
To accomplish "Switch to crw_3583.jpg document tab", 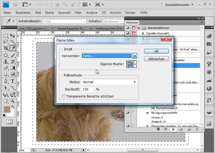I will (36, 29).
